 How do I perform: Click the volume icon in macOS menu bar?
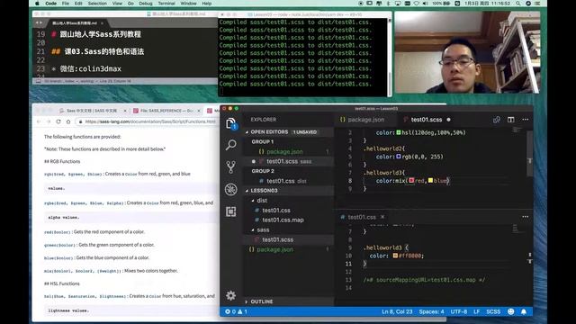[425, 4]
